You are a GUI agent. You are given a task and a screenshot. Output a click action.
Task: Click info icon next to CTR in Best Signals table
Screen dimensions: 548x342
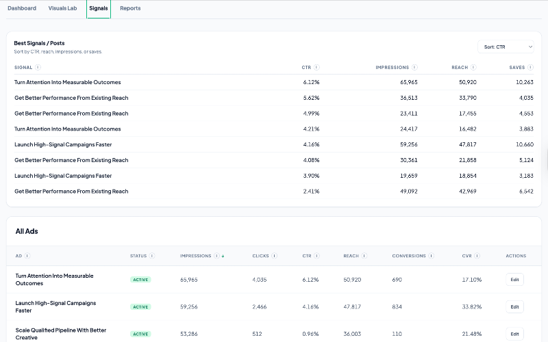click(x=316, y=67)
